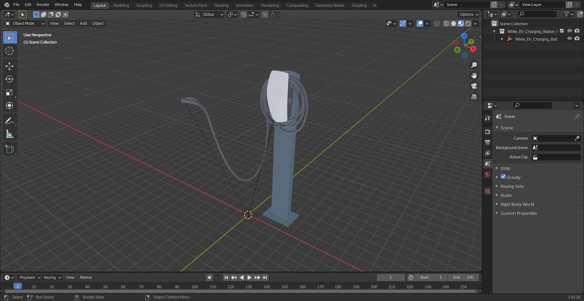Image resolution: width=584 pixels, height=301 pixels.
Task: Toggle proportional editing in header
Action: (x=265, y=15)
